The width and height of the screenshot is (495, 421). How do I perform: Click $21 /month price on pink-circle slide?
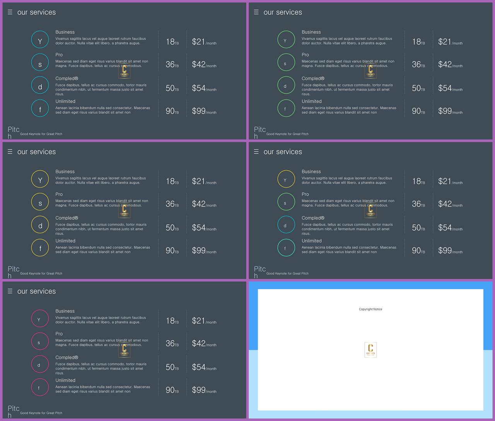click(204, 321)
